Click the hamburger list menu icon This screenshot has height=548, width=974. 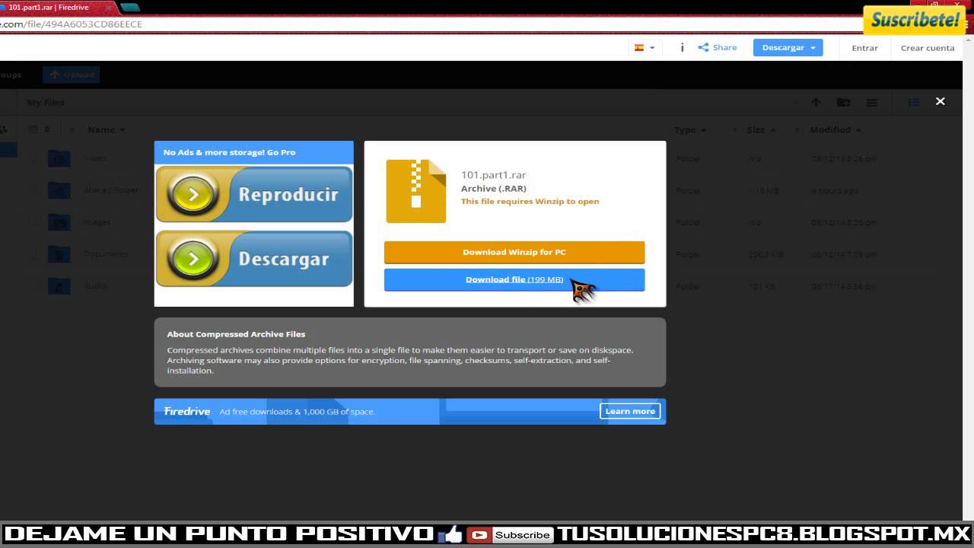[x=872, y=102]
